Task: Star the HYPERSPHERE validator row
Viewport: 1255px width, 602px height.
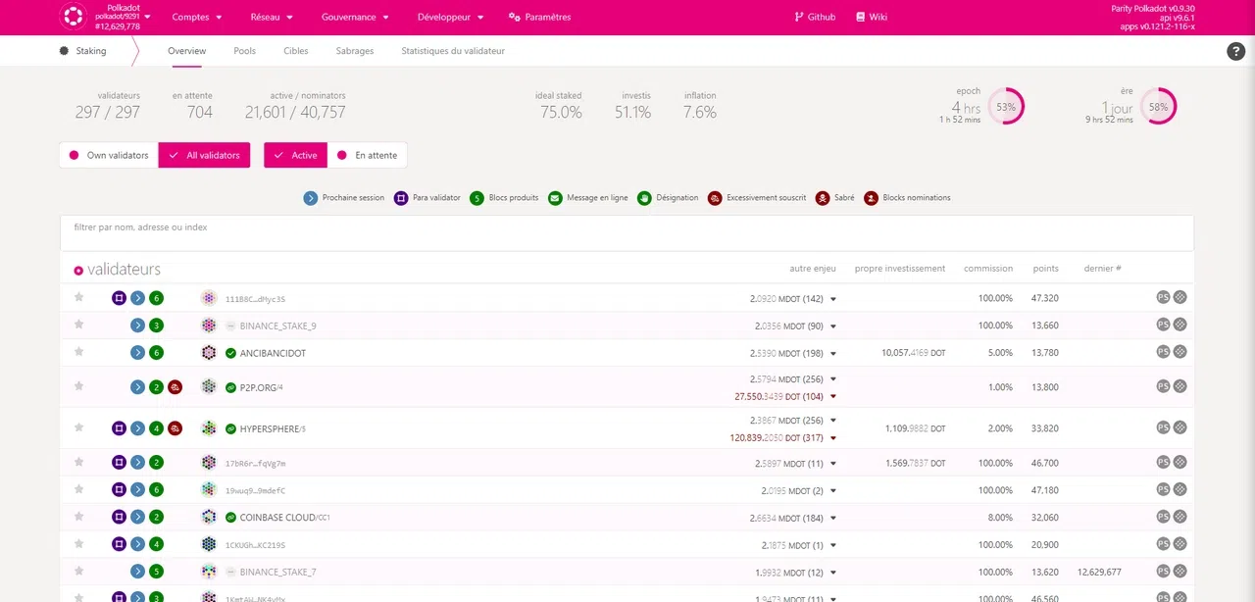Action: tap(78, 427)
